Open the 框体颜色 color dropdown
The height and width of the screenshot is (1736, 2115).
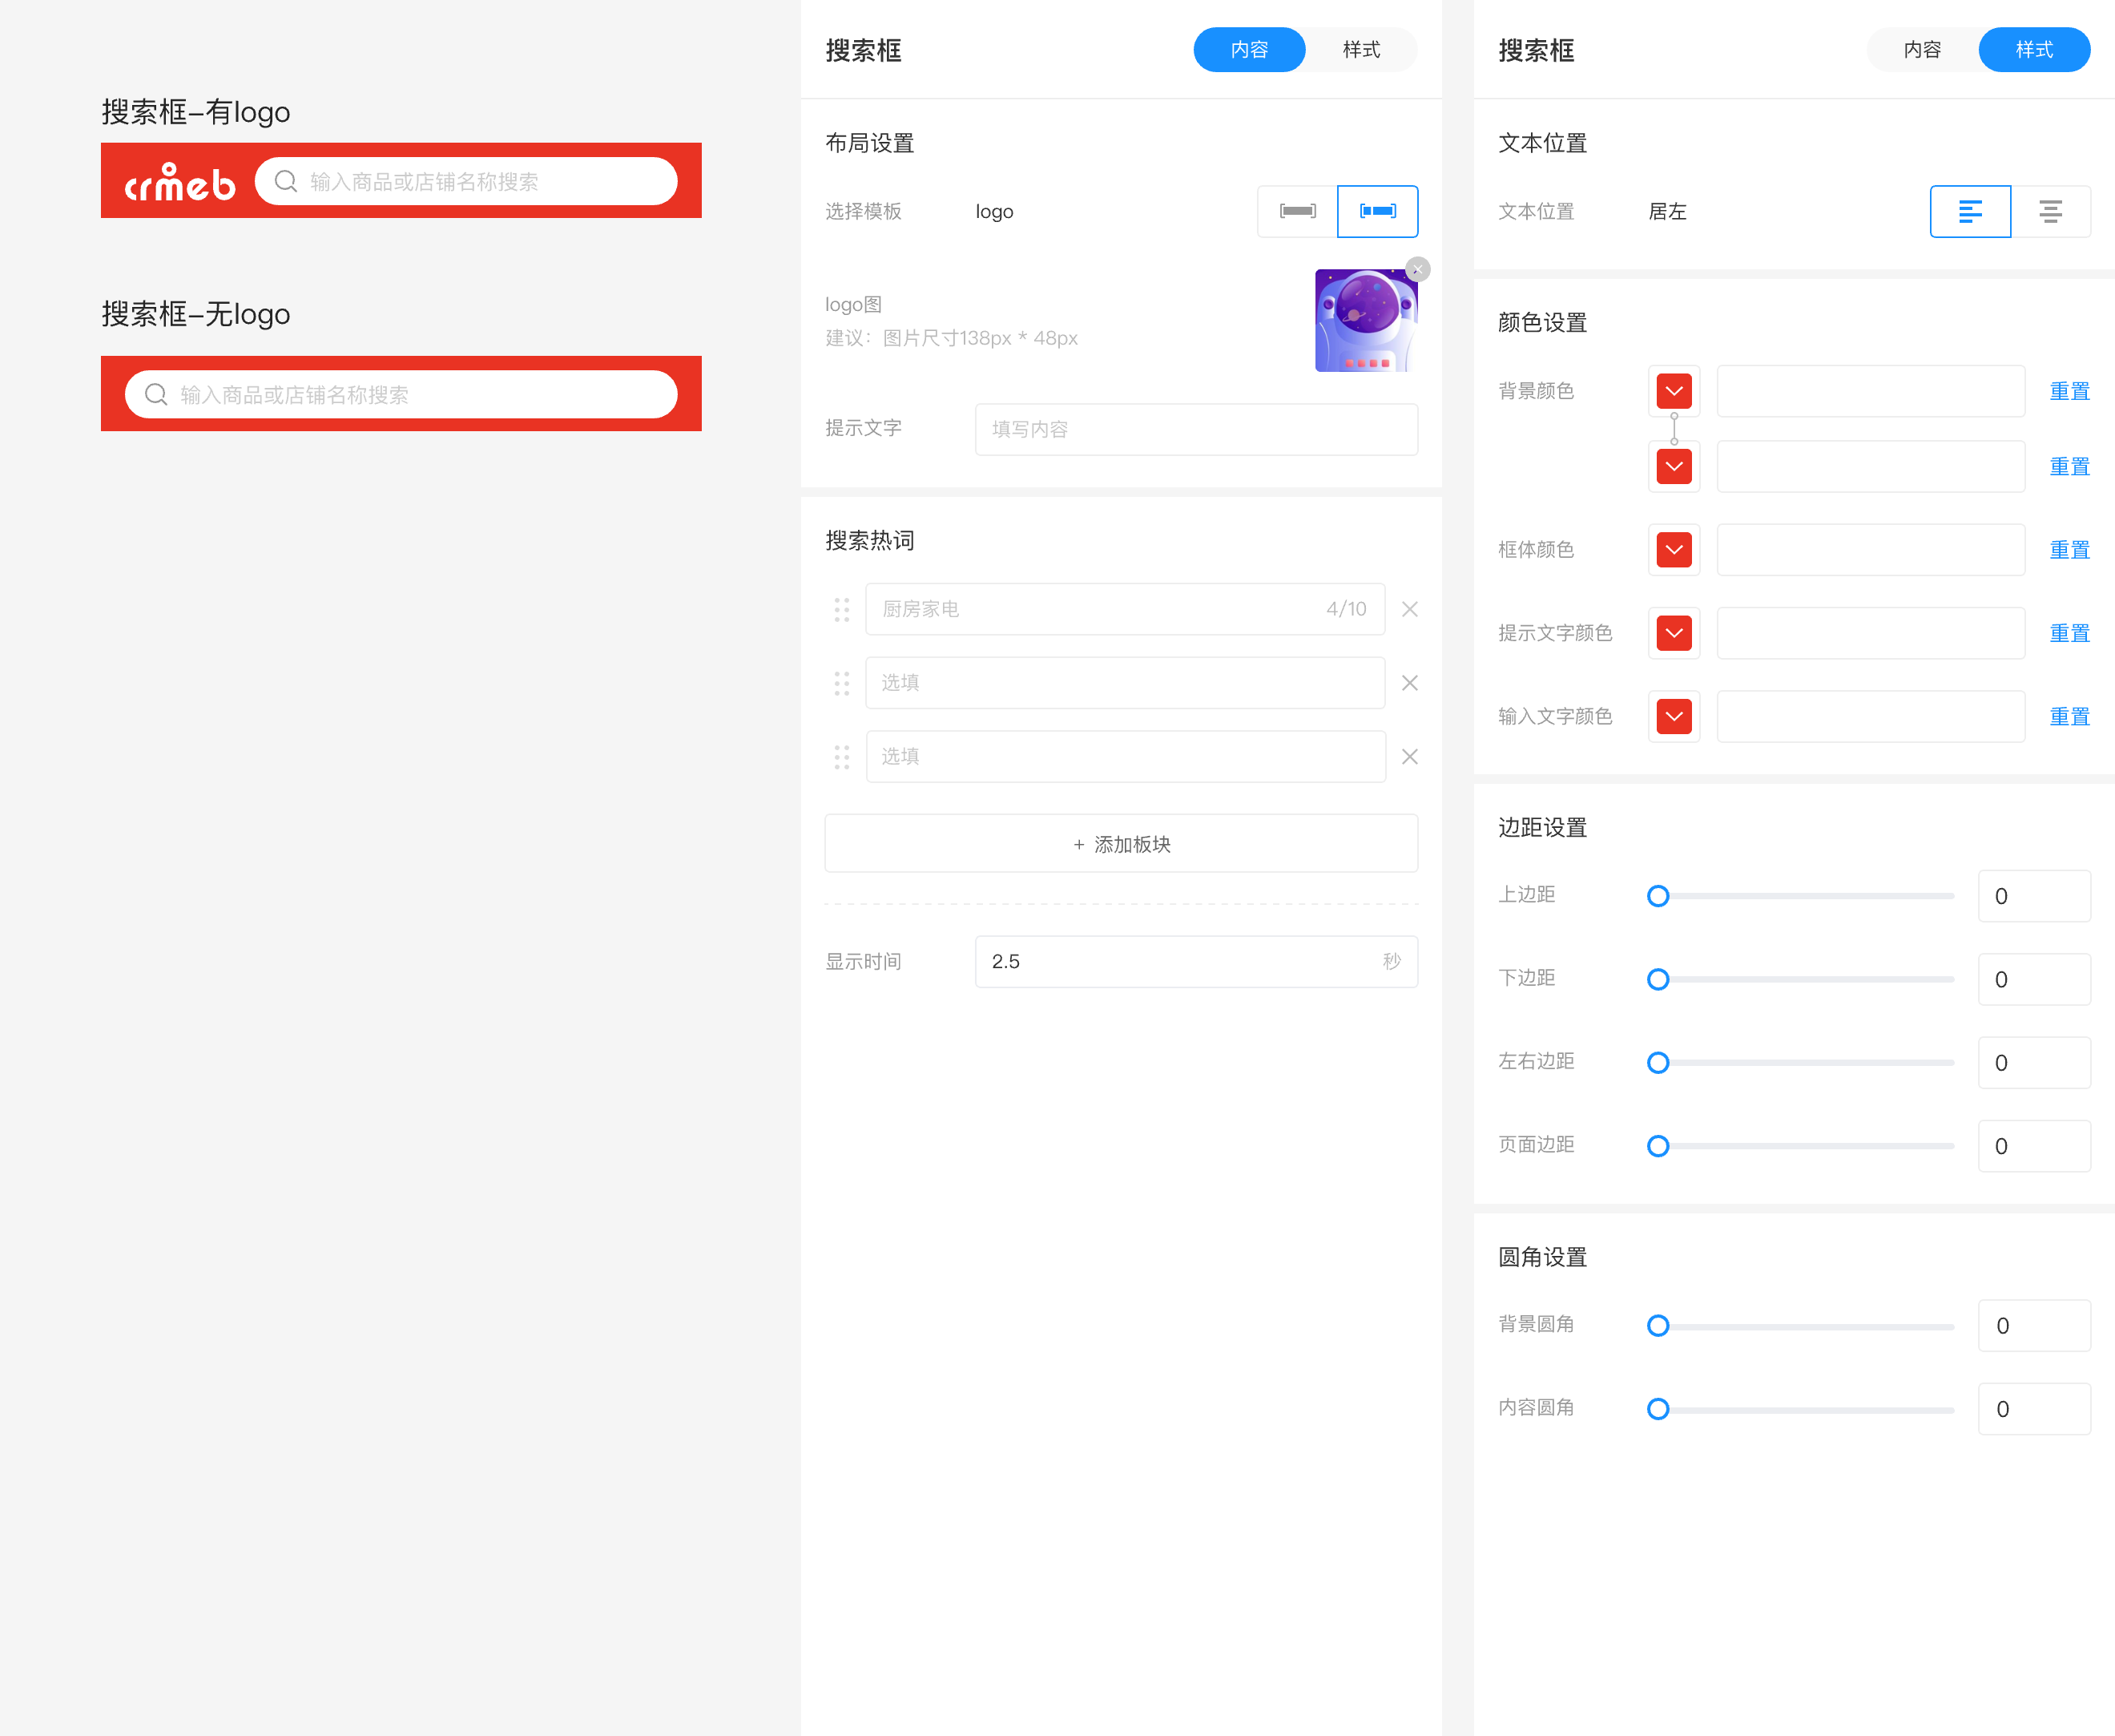click(x=1674, y=549)
